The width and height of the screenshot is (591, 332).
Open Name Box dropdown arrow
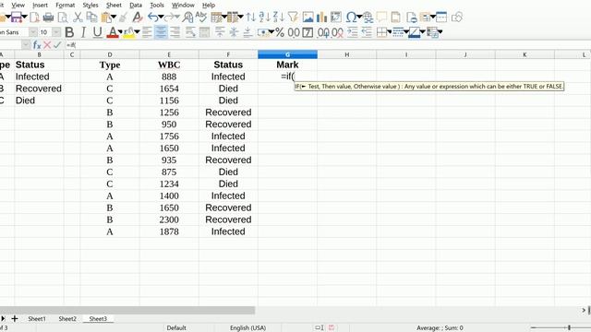click(x=25, y=45)
